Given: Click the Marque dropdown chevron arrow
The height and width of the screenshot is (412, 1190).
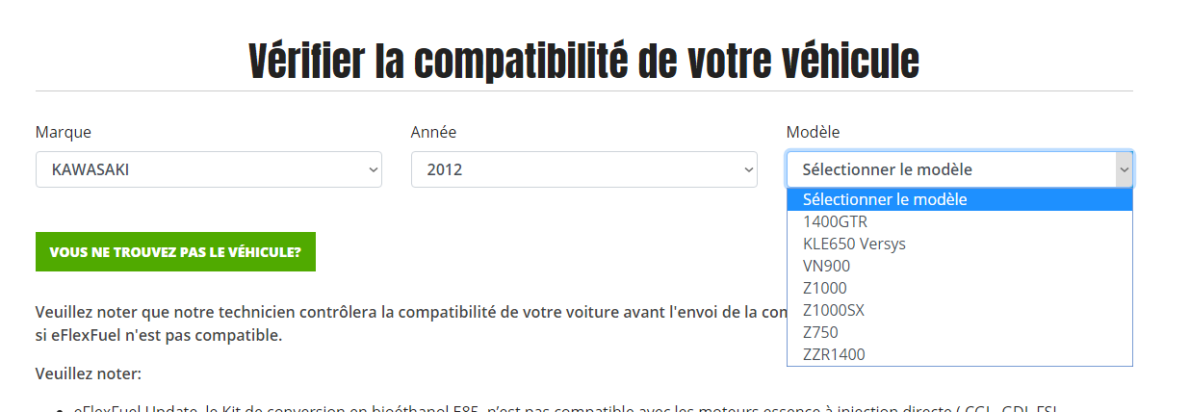Looking at the screenshot, I should 374,170.
